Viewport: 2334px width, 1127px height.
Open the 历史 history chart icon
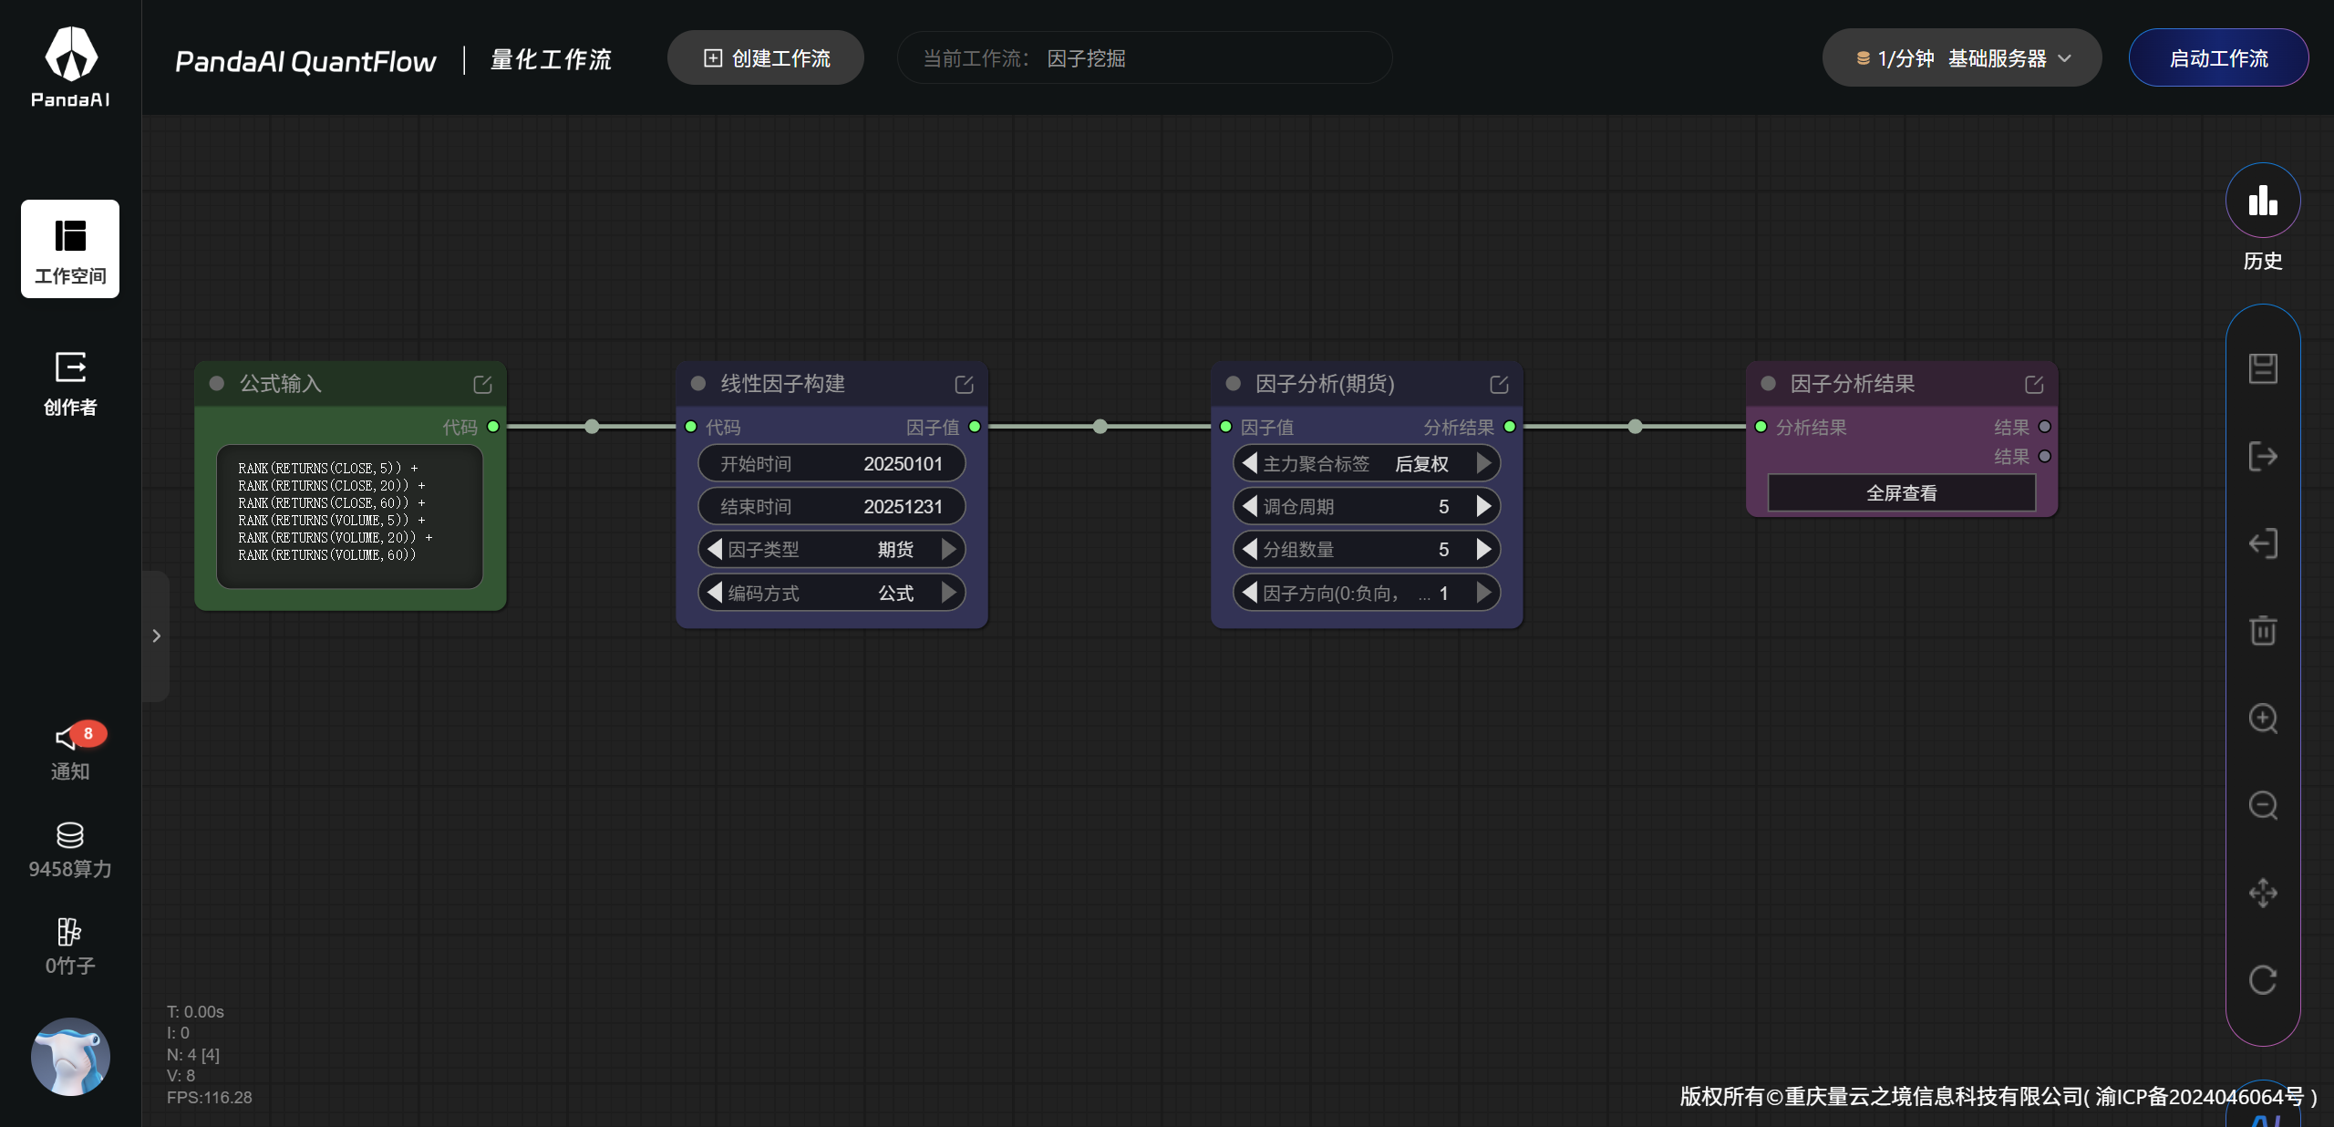(x=2263, y=201)
